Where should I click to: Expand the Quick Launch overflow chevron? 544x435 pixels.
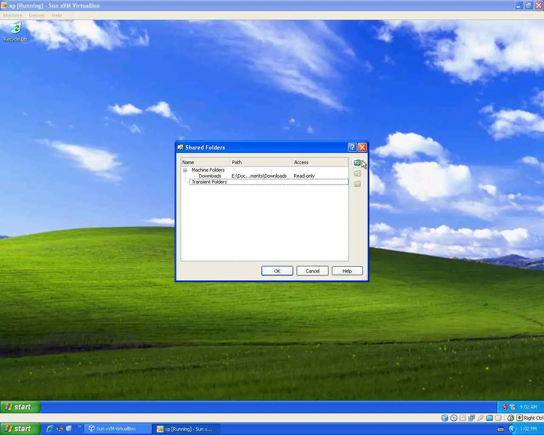coord(79,427)
